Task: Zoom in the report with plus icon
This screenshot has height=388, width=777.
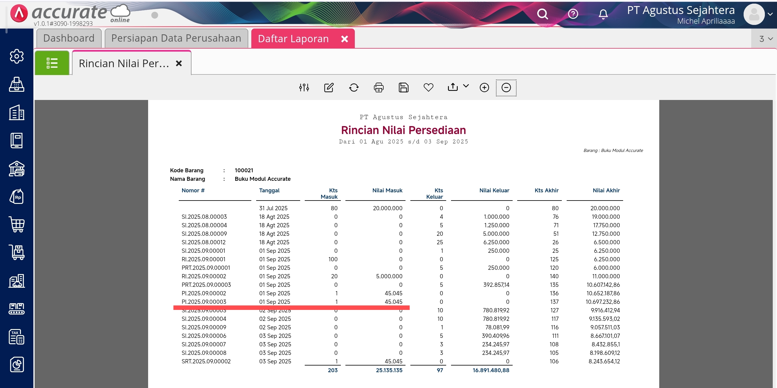Action: click(484, 88)
